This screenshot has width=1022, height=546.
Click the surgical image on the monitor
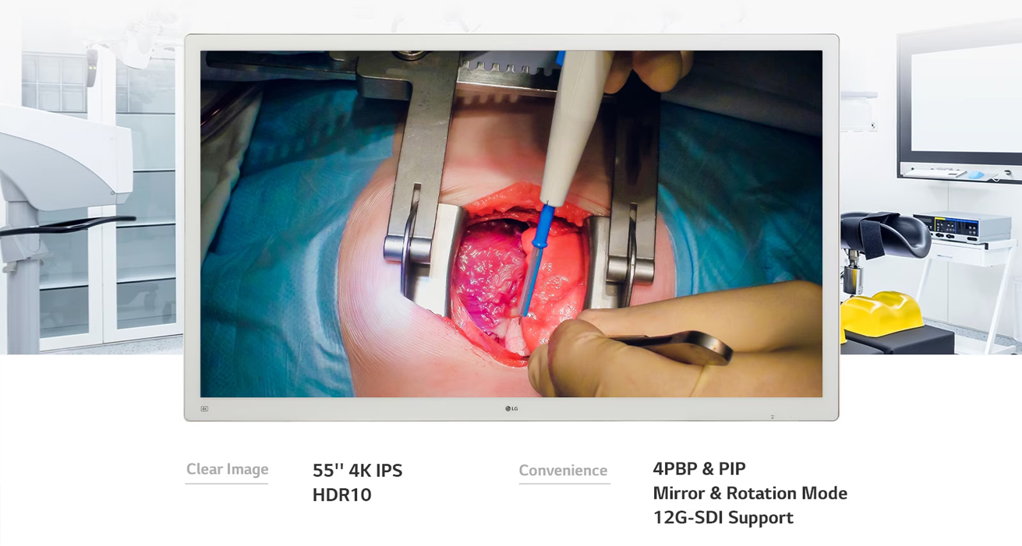(x=511, y=224)
